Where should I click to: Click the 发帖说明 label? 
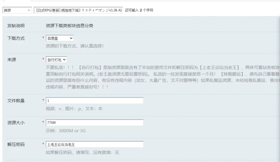pos(16,26)
